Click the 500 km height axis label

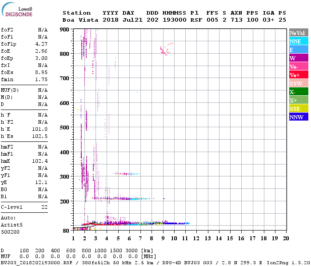64,128
